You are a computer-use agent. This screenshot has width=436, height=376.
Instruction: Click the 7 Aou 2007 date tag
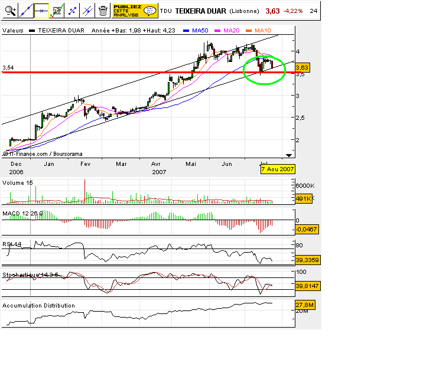click(278, 169)
